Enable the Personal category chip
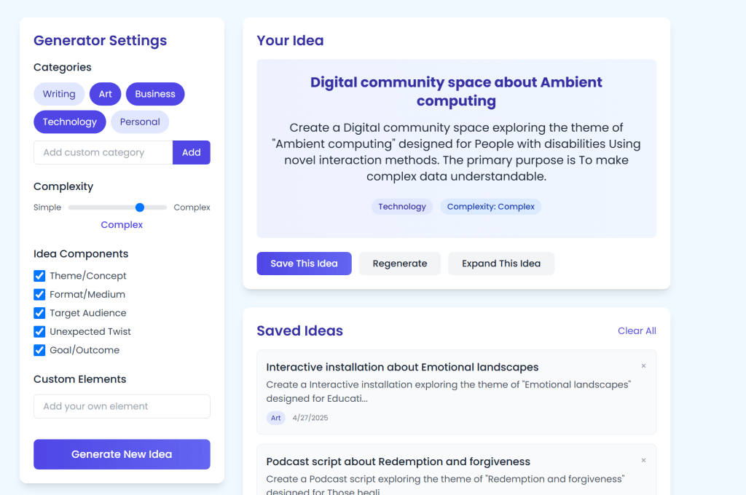The width and height of the screenshot is (746, 495). (140, 122)
